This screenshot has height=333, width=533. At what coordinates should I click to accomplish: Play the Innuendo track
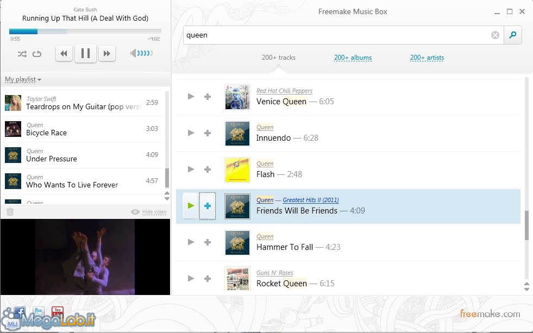pyautogui.click(x=191, y=133)
